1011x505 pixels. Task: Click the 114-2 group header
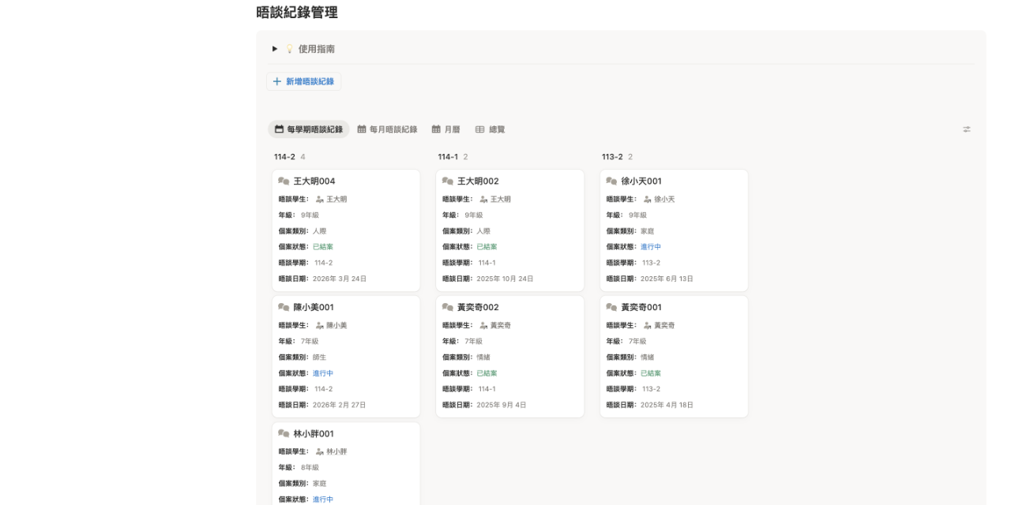click(284, 156)
